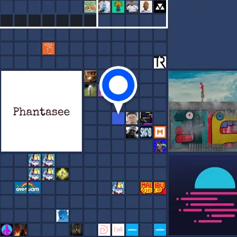Click the man with glasses photo tile

[x=132, y=118]
